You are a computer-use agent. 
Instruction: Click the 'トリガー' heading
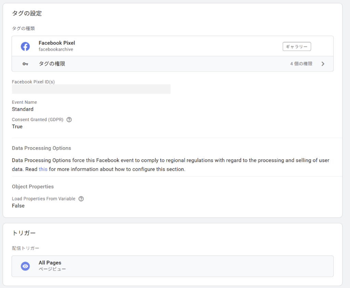[24, 233]
